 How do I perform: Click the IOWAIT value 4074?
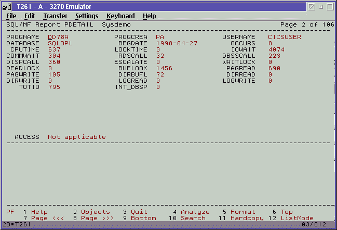(276, 49)
